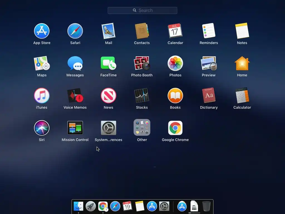Launch the Reminders app

[209, 31]
